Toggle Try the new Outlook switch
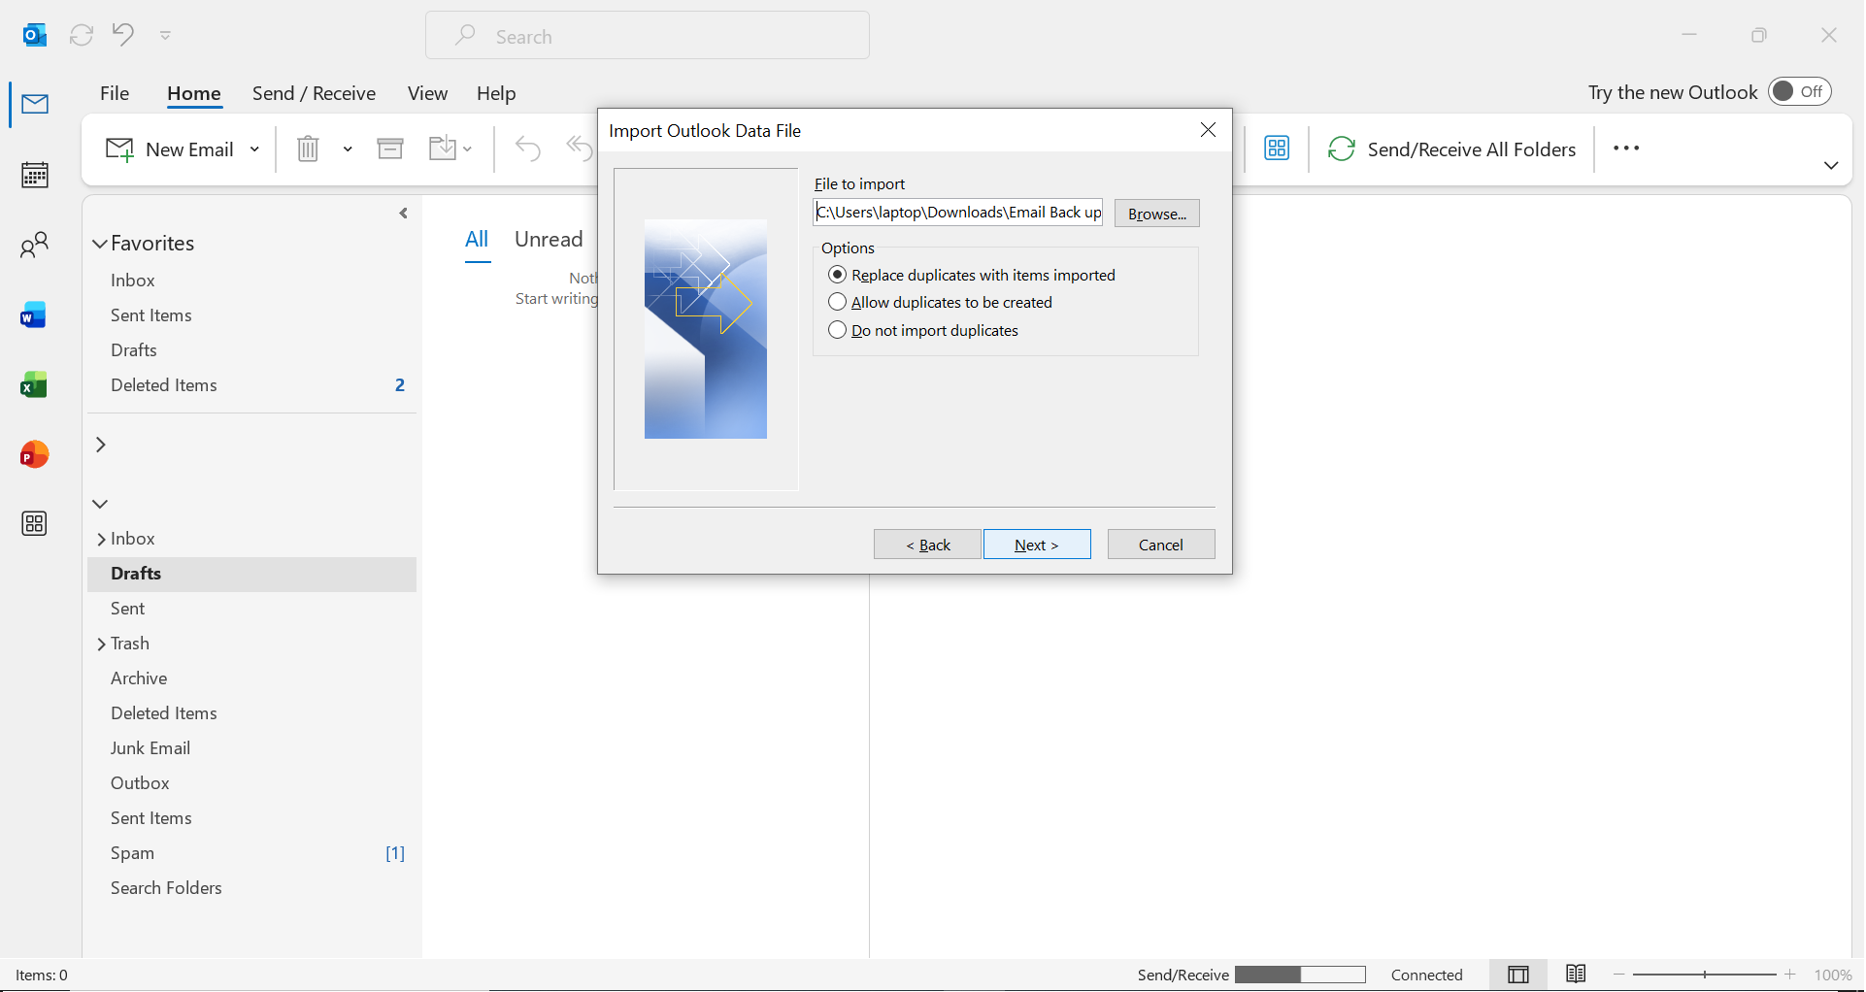The height and width of the screenshot is (992, 1866). (x=1799, y=91)
